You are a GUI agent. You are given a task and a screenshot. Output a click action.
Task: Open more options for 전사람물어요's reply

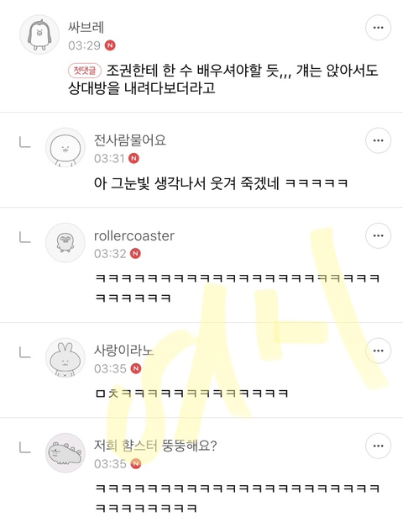pos(378,140)
